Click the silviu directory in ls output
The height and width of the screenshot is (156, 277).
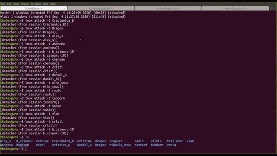pos(156,141)
